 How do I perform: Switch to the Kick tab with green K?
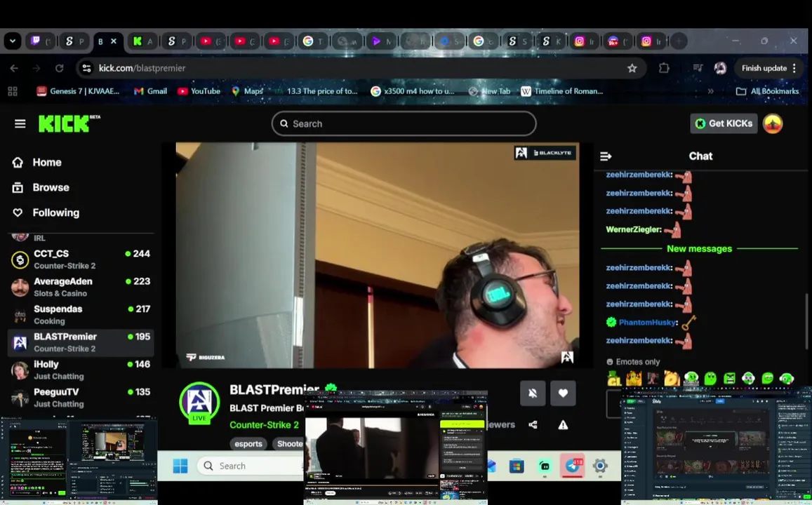coord(142,41)
